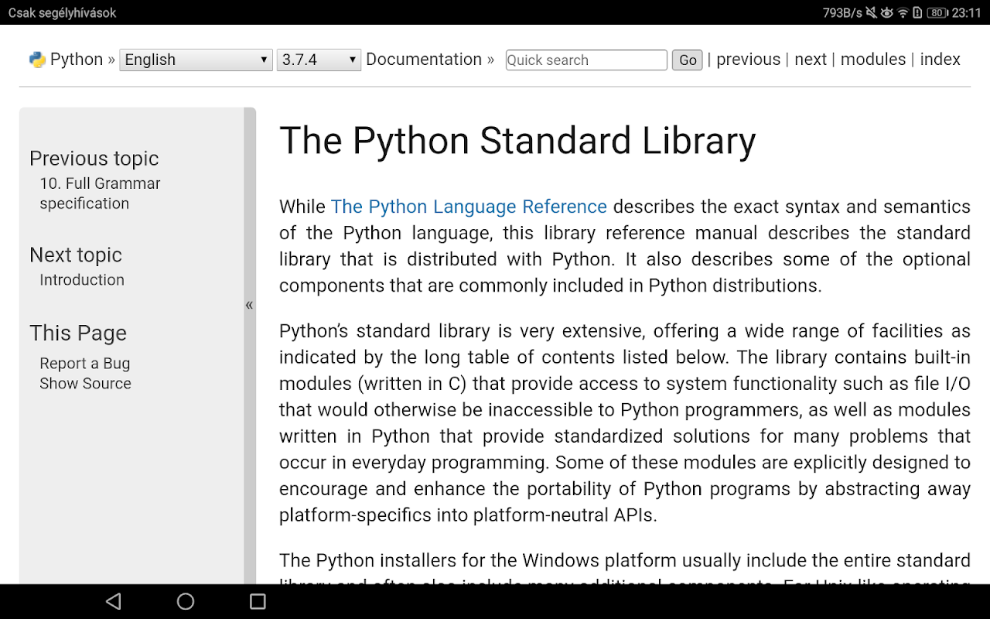This screenshot has height=619, width=990.
Task: Click the Next topic heading
Action: [x=76, y=255]
